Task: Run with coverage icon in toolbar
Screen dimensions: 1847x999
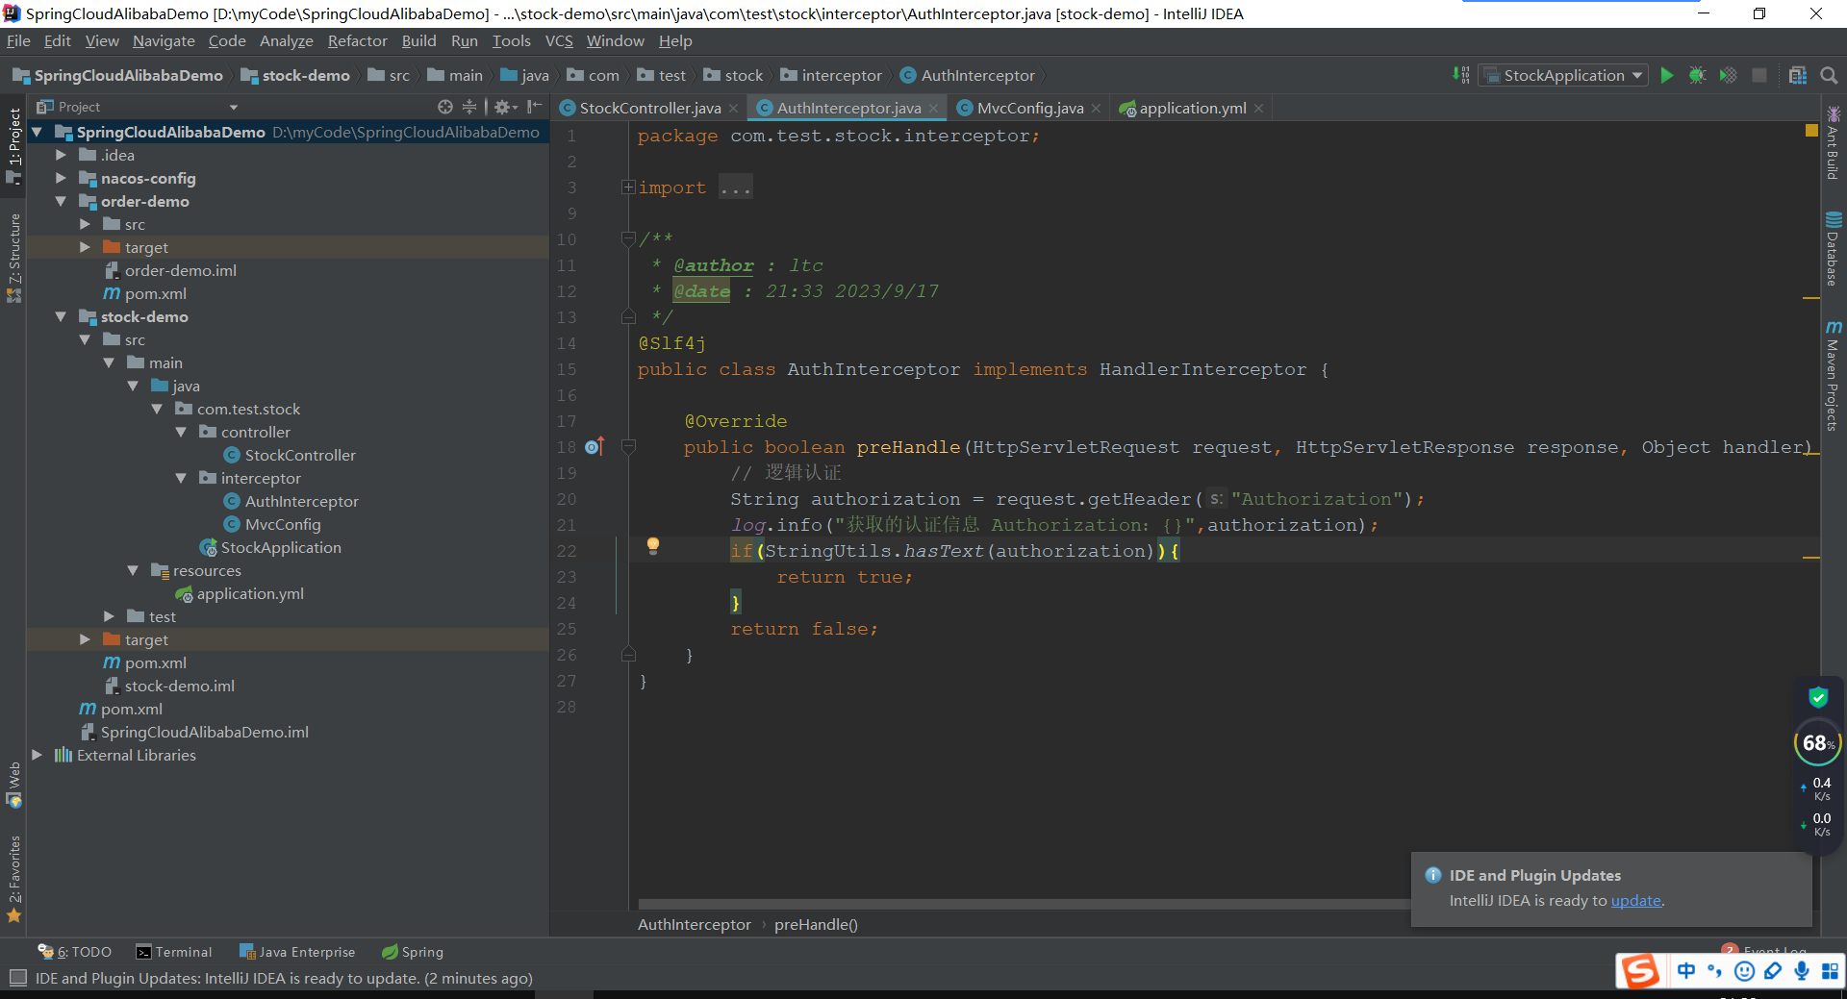Action: coord(1729,75)
